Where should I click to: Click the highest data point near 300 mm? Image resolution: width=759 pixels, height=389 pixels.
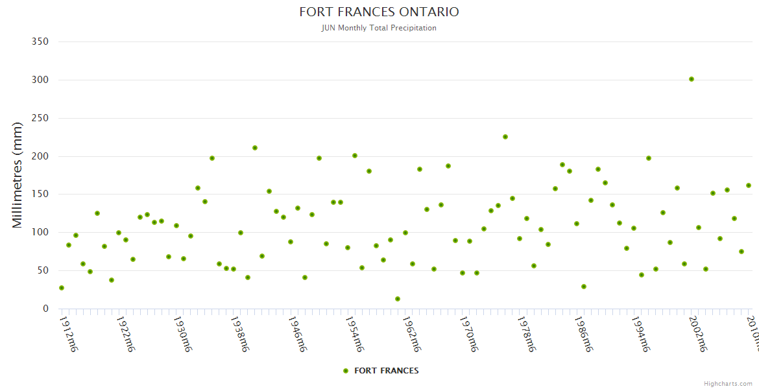[692, 79]
